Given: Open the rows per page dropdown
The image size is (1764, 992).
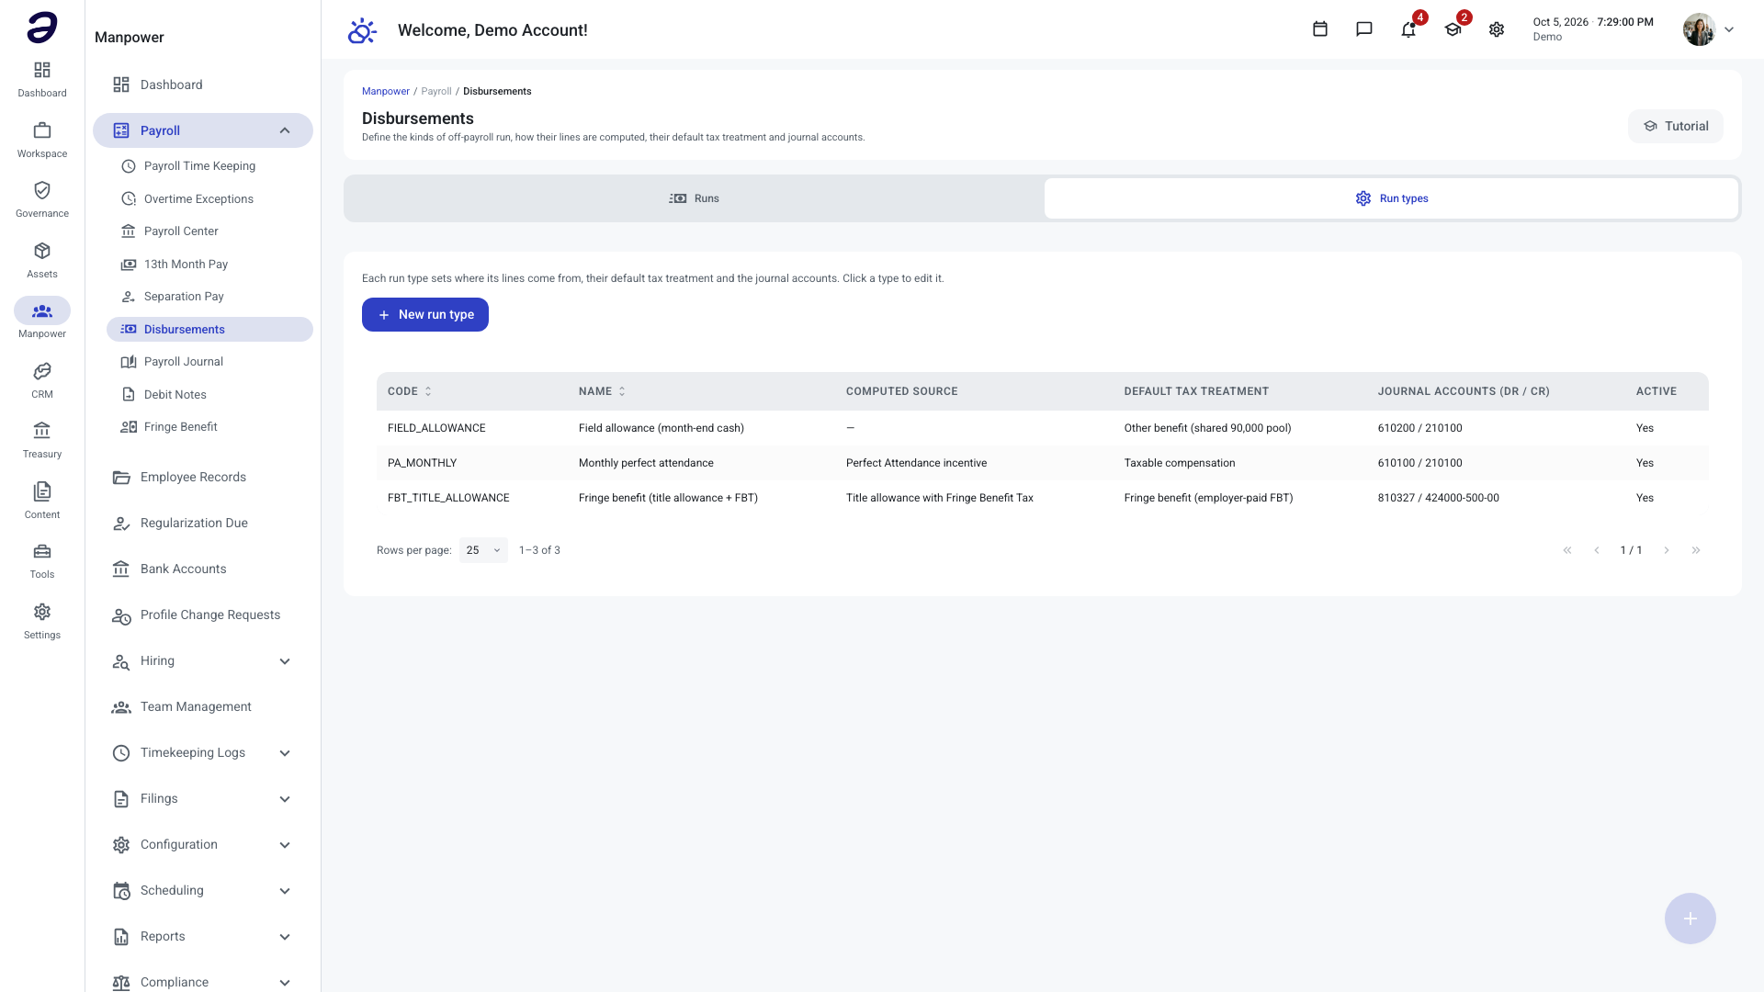Looking at the screenshot, I should click(x=483, y=550).
